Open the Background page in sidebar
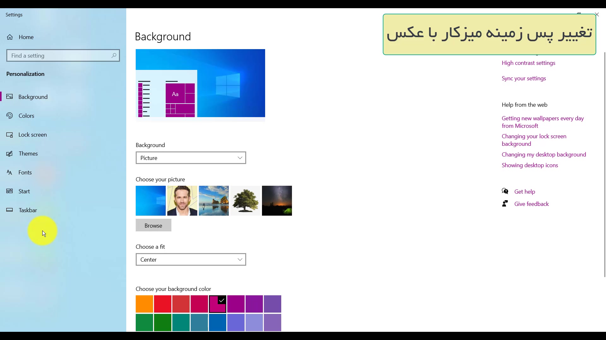606x340 pixels. click(33, 97)
